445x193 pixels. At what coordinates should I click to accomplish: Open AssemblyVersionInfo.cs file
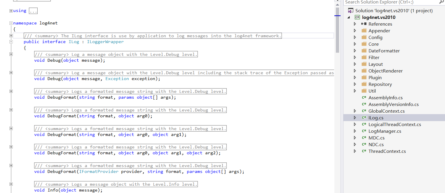point(393,104)
